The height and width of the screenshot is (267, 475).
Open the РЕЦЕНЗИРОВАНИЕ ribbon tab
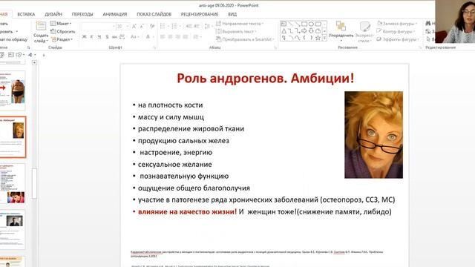[x=200, y=14]
